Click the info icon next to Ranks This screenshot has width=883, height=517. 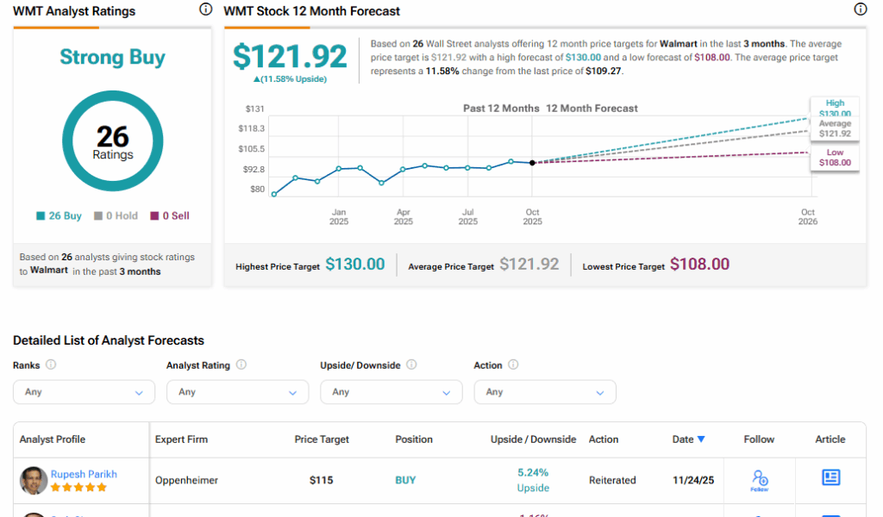[x=51, y=364]
